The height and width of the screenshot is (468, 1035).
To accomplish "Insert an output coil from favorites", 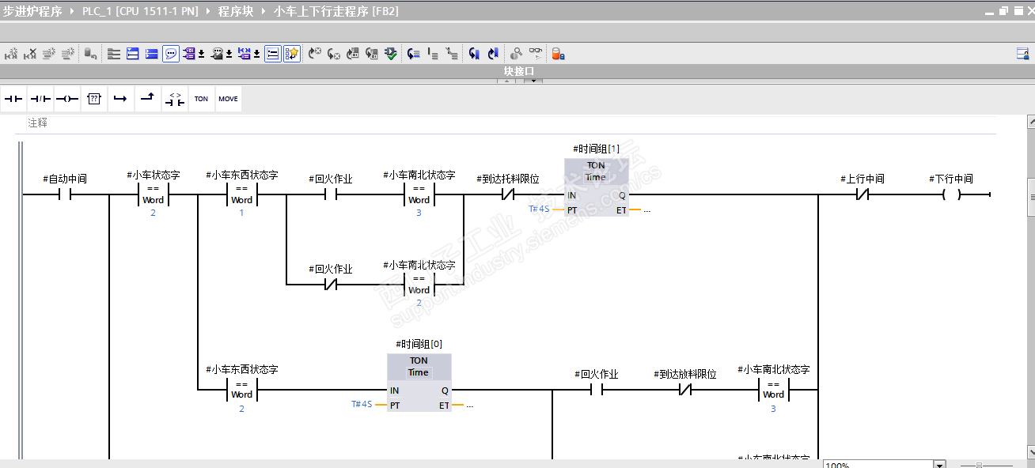I will click(67, 99).
